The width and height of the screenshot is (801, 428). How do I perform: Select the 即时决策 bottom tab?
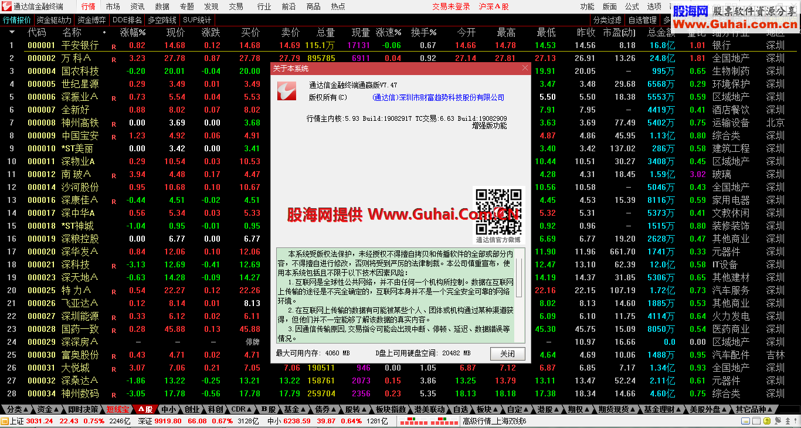point(83,409)
